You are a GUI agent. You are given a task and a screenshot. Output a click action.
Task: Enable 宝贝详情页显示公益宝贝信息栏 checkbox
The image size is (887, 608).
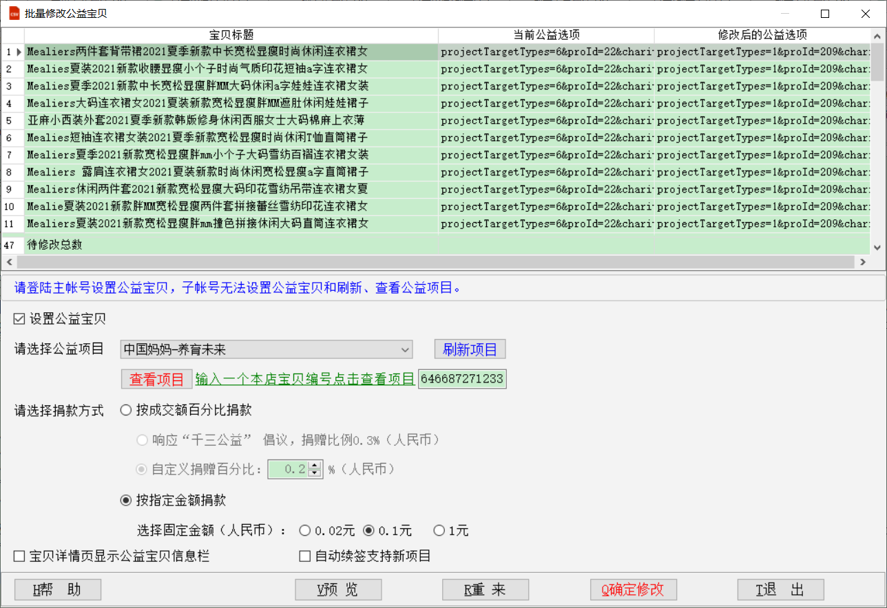tap(19, 556)
